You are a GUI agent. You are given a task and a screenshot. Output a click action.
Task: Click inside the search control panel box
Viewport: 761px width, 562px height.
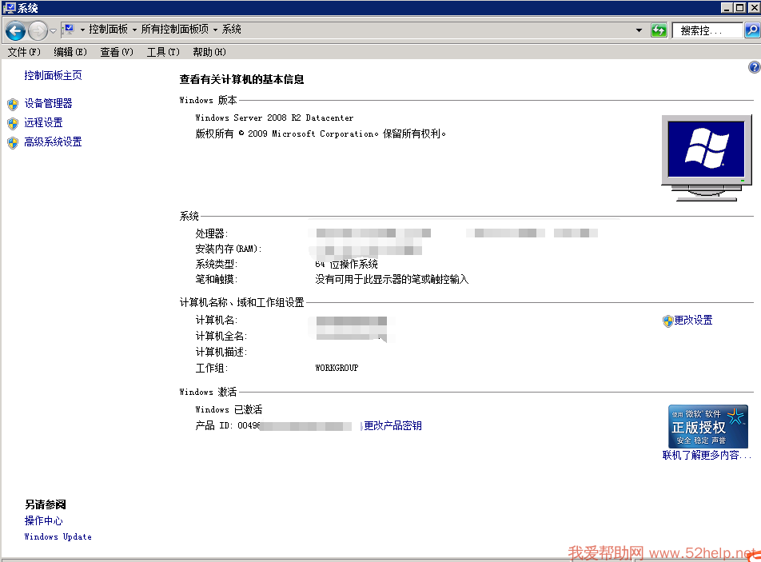707,30
